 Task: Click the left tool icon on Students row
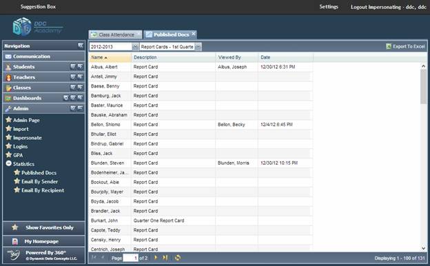[x=73, y=67]
